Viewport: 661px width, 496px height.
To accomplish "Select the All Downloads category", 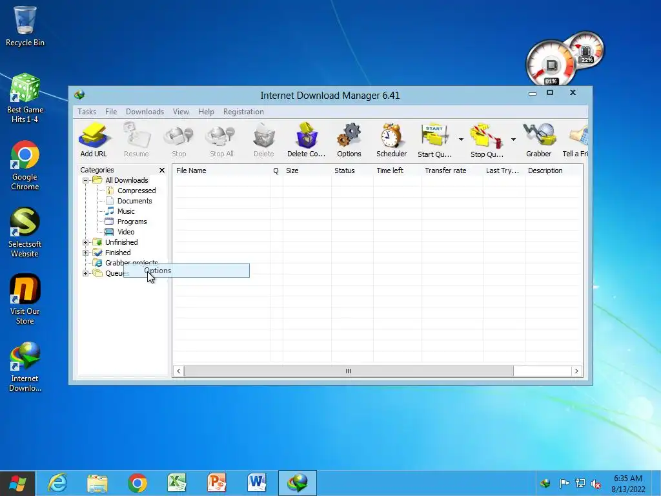I will pos(127,180).
